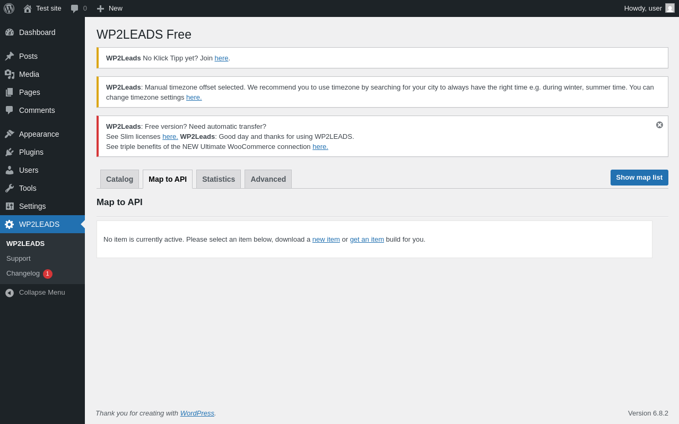The height and width of the screenshot is (424, 679).
Task: Open the New content dropdown
Action: coord(109,8)
